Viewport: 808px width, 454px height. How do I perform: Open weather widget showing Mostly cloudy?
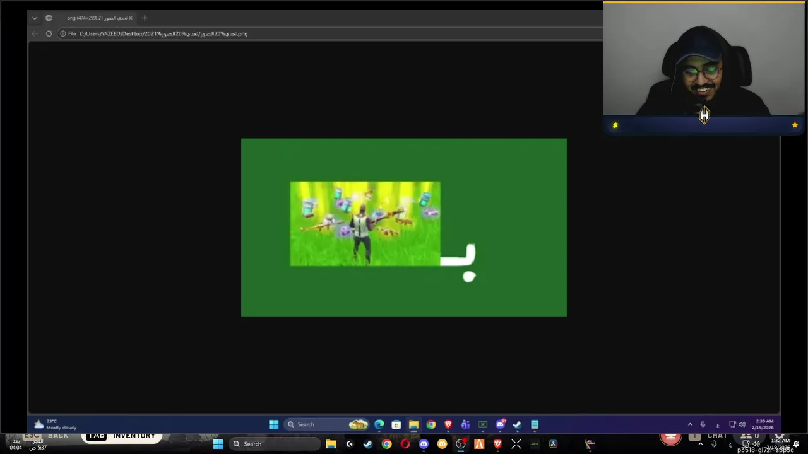click(54, 424)
